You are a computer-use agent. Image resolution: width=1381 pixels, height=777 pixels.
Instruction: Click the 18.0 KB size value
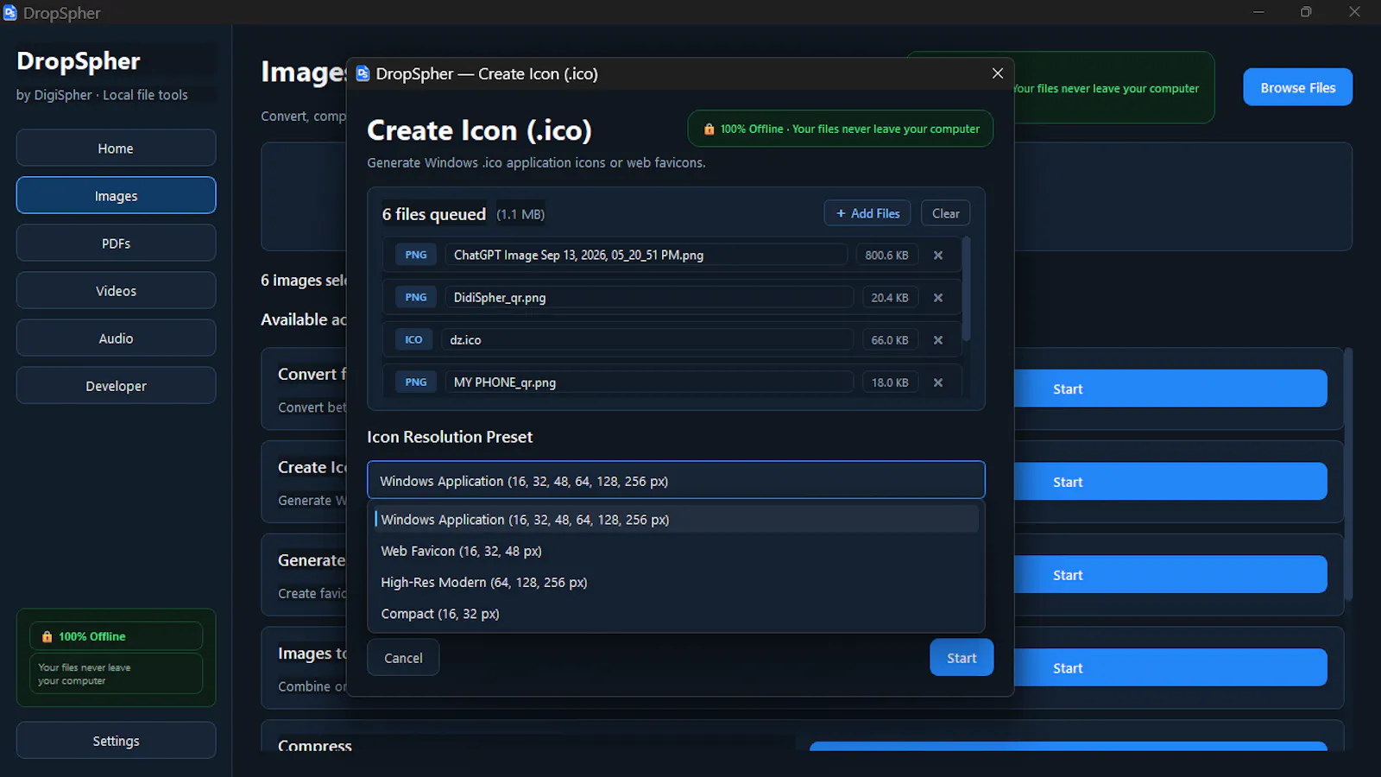click(x=890, y=382)
